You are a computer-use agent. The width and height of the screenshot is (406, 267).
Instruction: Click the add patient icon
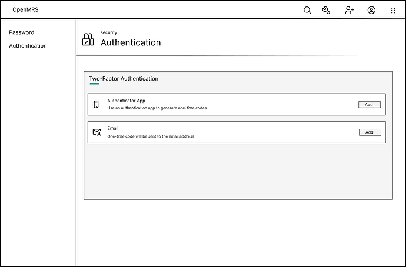tap(350, 10)
